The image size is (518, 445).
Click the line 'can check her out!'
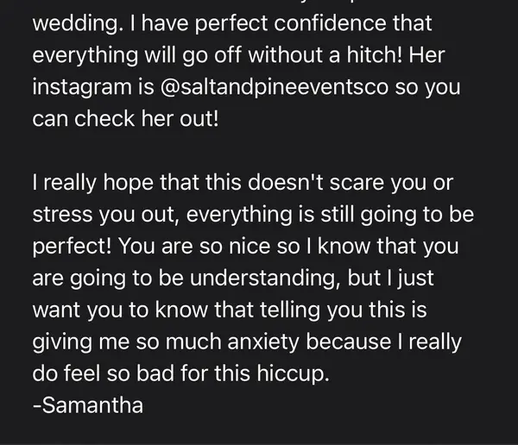pos(126,119)
